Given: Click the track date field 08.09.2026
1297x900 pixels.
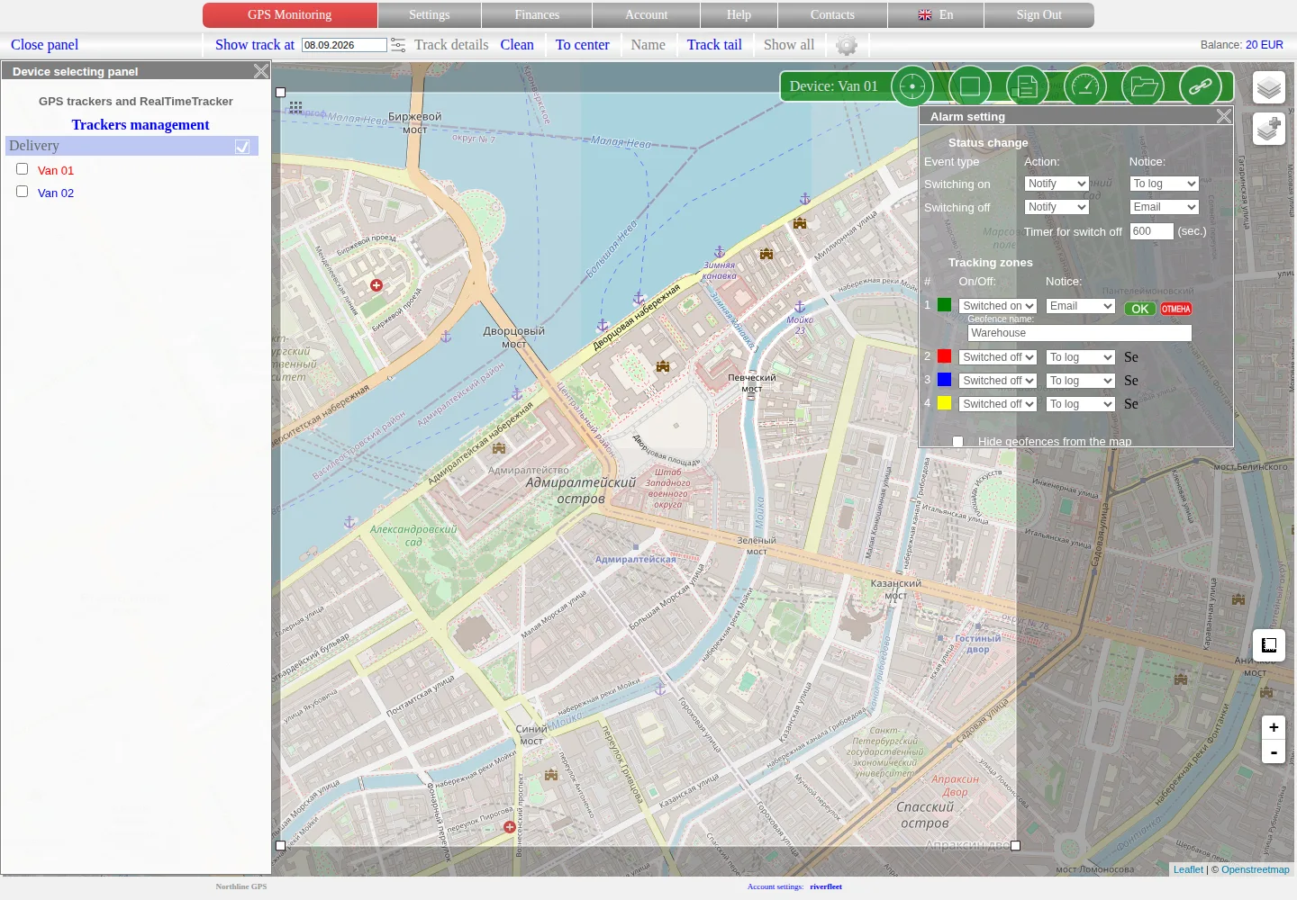Looking at the screenshot, I should 344,45.
